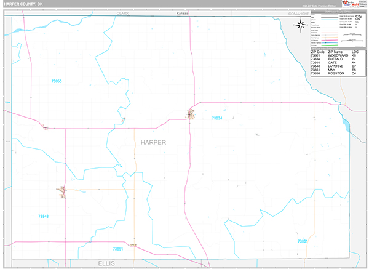Viewport: 369px width, 269px height.
Task: Click the Kansas state label
Action: coord(182,12)
